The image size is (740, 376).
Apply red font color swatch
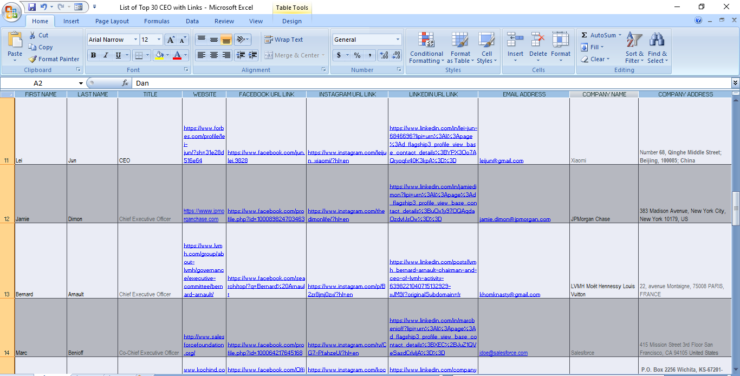click(177, 55)
